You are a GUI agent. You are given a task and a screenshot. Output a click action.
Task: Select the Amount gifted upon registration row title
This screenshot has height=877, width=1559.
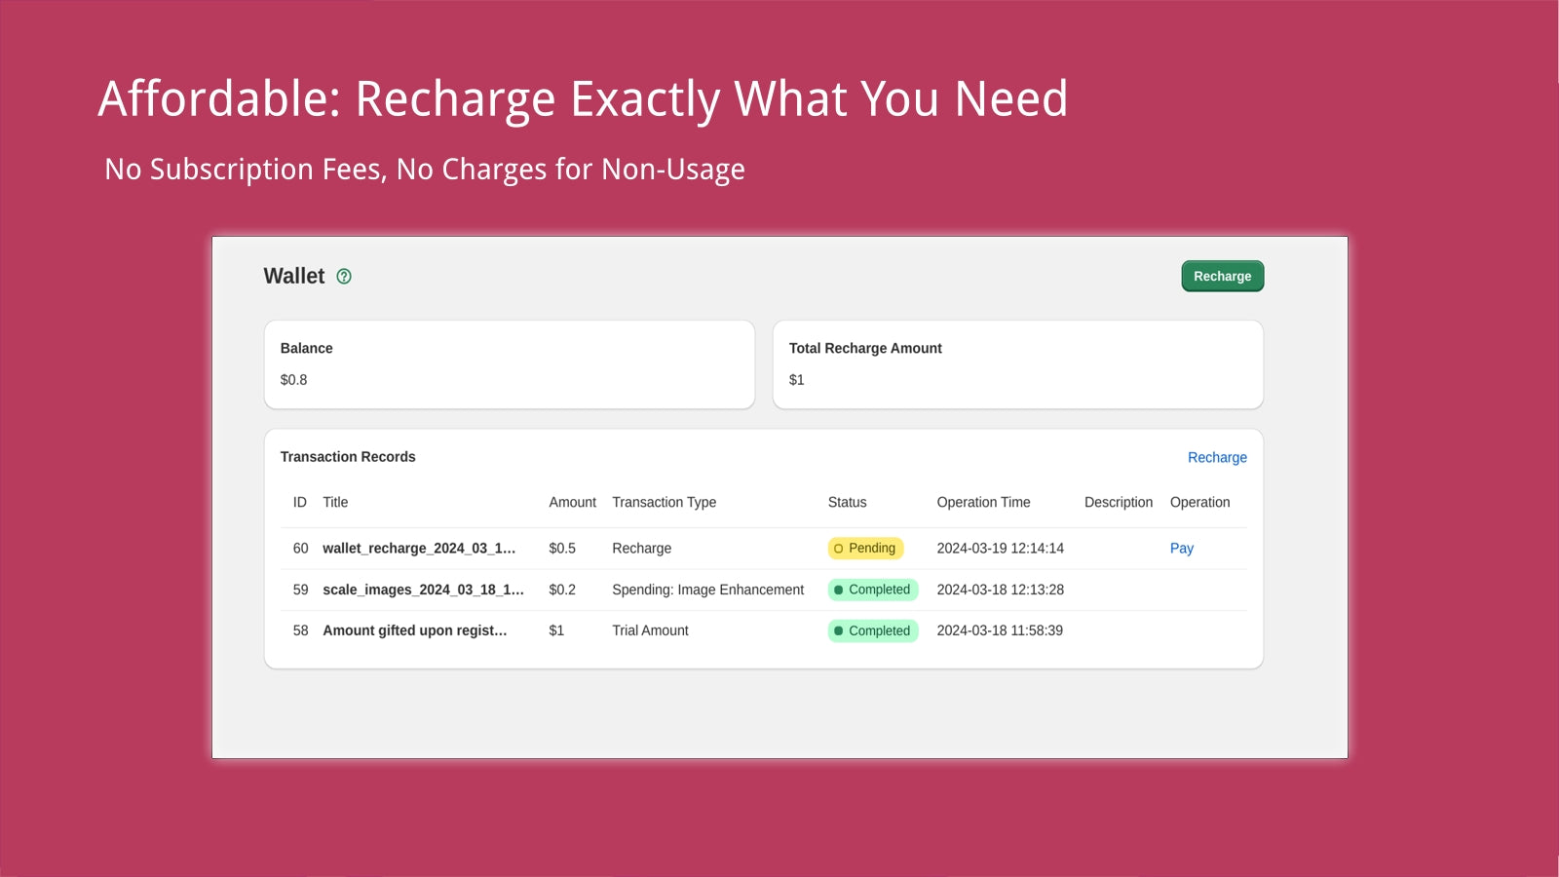tap(414, 630)
